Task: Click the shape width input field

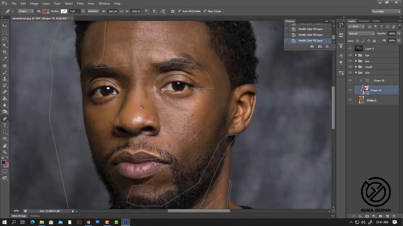Action: point(112,11)
